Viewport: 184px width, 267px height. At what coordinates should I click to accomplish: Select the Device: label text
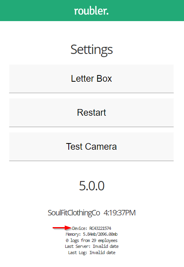pos(80,228)
